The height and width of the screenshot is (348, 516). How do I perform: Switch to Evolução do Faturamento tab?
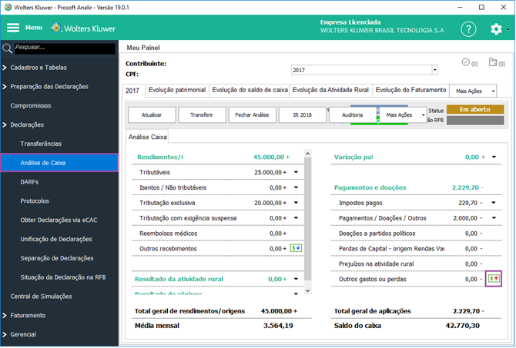tap(410, 90)
